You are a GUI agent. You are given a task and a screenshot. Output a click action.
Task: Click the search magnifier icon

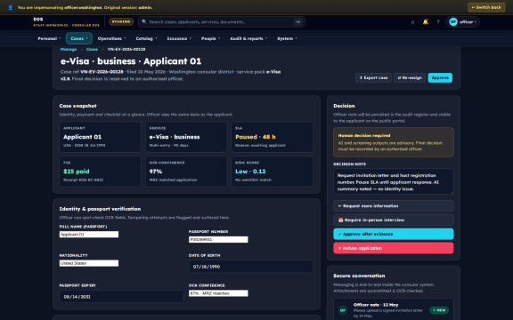coord(144,22)
